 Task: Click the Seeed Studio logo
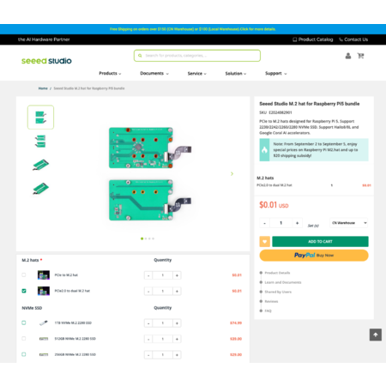point(46,61)
